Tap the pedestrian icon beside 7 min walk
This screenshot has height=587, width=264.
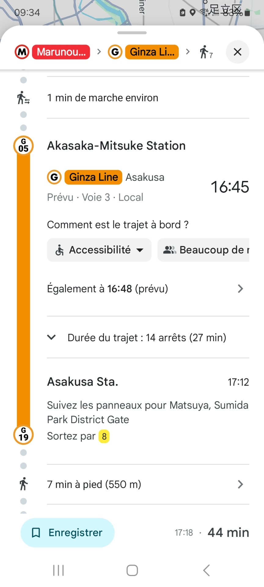(x=24, y=484)
